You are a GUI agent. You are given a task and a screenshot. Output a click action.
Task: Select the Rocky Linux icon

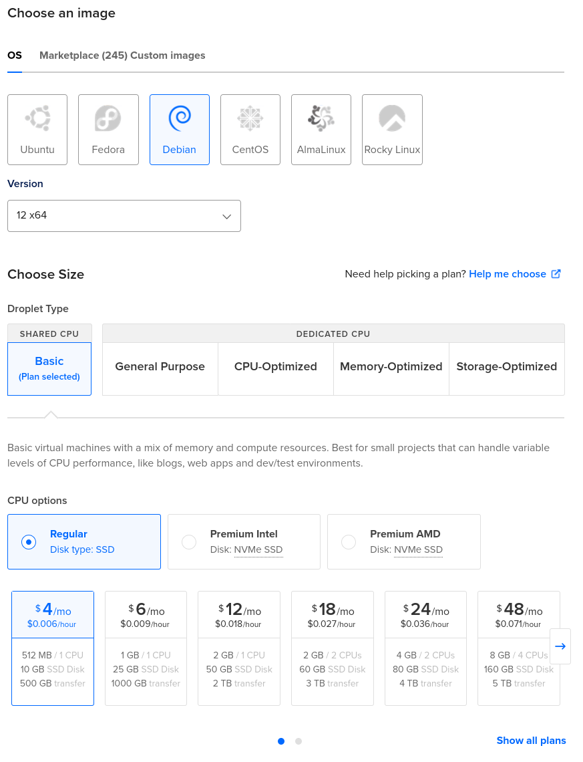pos(392,119)
